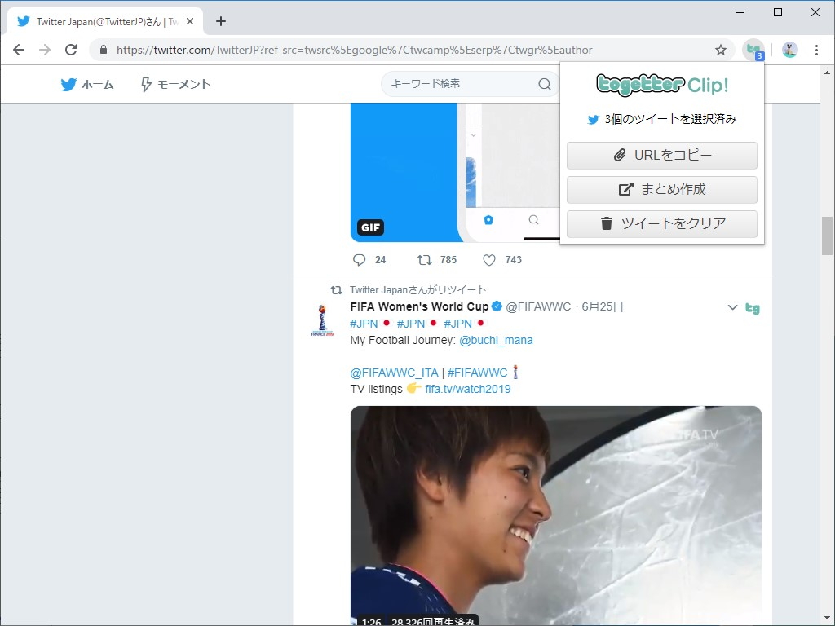The height and width of the screenshot is (626, 835).
Task: Click the ツイートをクリア button
Action: [x=661, y=223]
